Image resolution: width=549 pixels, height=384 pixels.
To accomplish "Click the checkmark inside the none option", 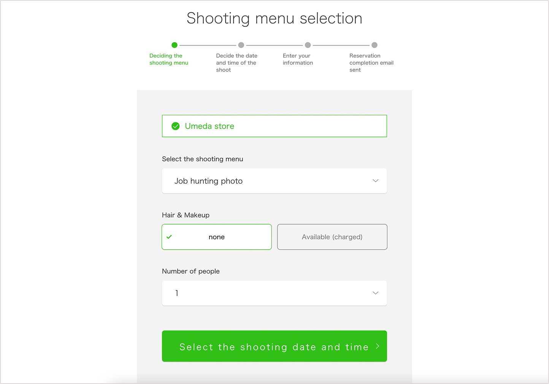I will [x=169, y=237].
